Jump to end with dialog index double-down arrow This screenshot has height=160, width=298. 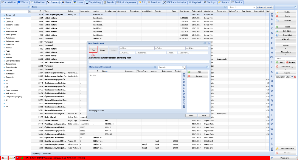(184, 106)
